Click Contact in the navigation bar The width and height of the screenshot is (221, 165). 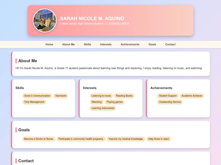[170, 44]
